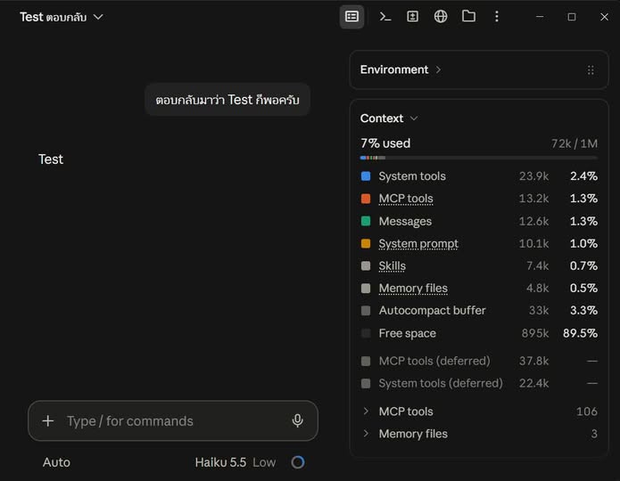Select the System tools 23.9k row label
The width and height of the screenshot is (620, 481).
[x=412, y=176]
